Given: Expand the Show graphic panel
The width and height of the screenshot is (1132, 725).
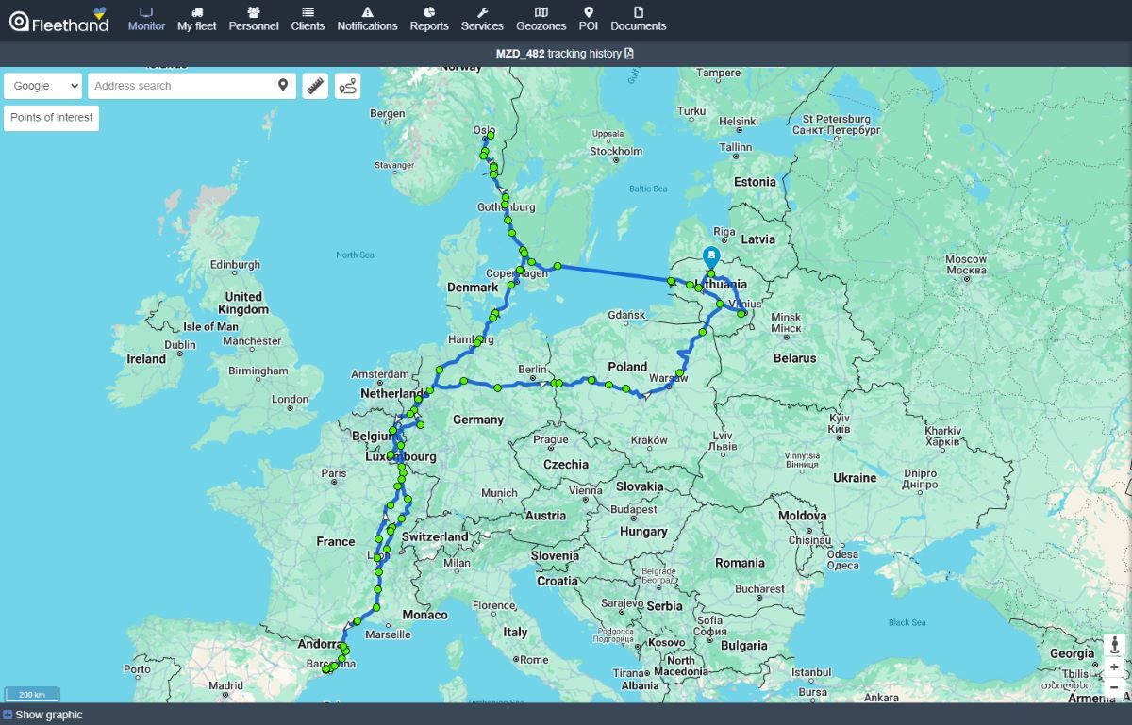Looking at the screenshot, I should (x=42, y=715).
